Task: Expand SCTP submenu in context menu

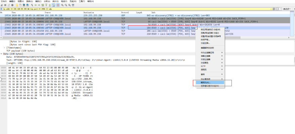Action: [x=210, y=66]
